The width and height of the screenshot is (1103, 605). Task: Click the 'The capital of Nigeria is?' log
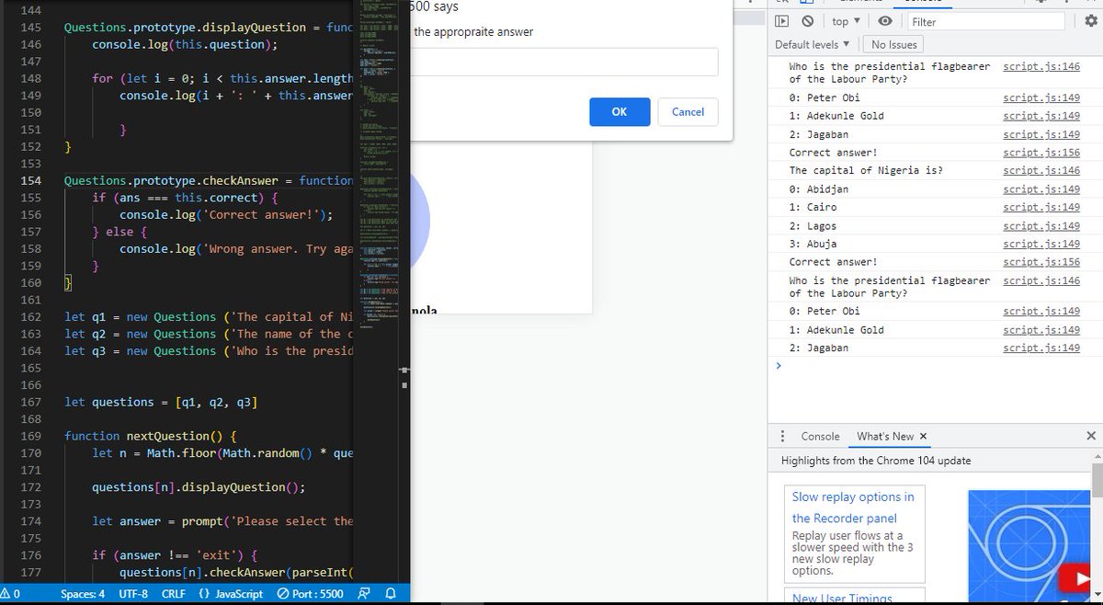(866, 170)
